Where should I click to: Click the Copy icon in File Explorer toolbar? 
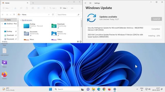[21, 8]
